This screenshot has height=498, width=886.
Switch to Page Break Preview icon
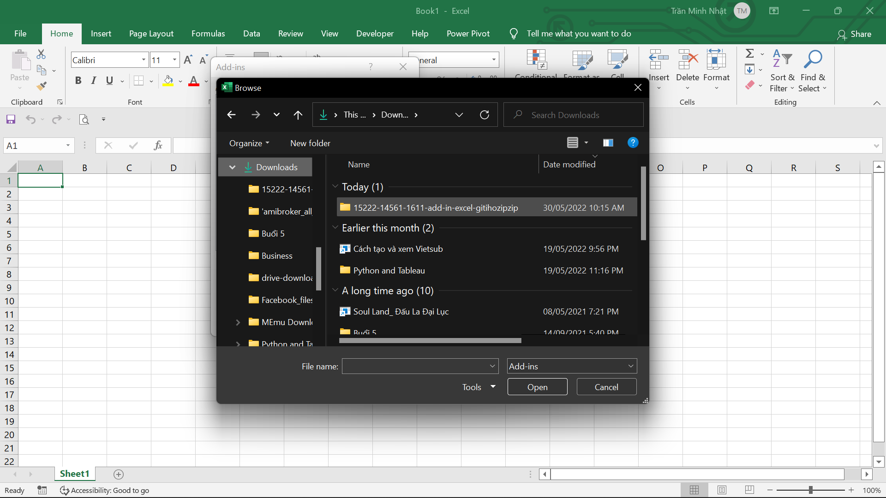click(x=749, y=490)
